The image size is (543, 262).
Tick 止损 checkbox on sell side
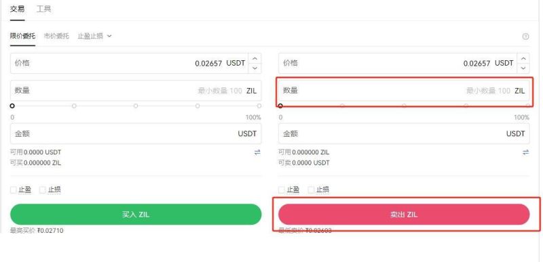click(x=311, y=190)
